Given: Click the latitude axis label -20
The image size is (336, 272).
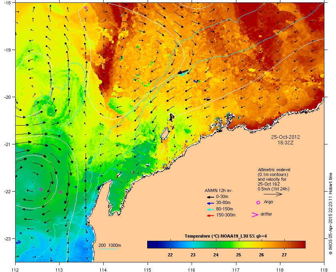Looking at the screenshot, I should pos(7,97).
